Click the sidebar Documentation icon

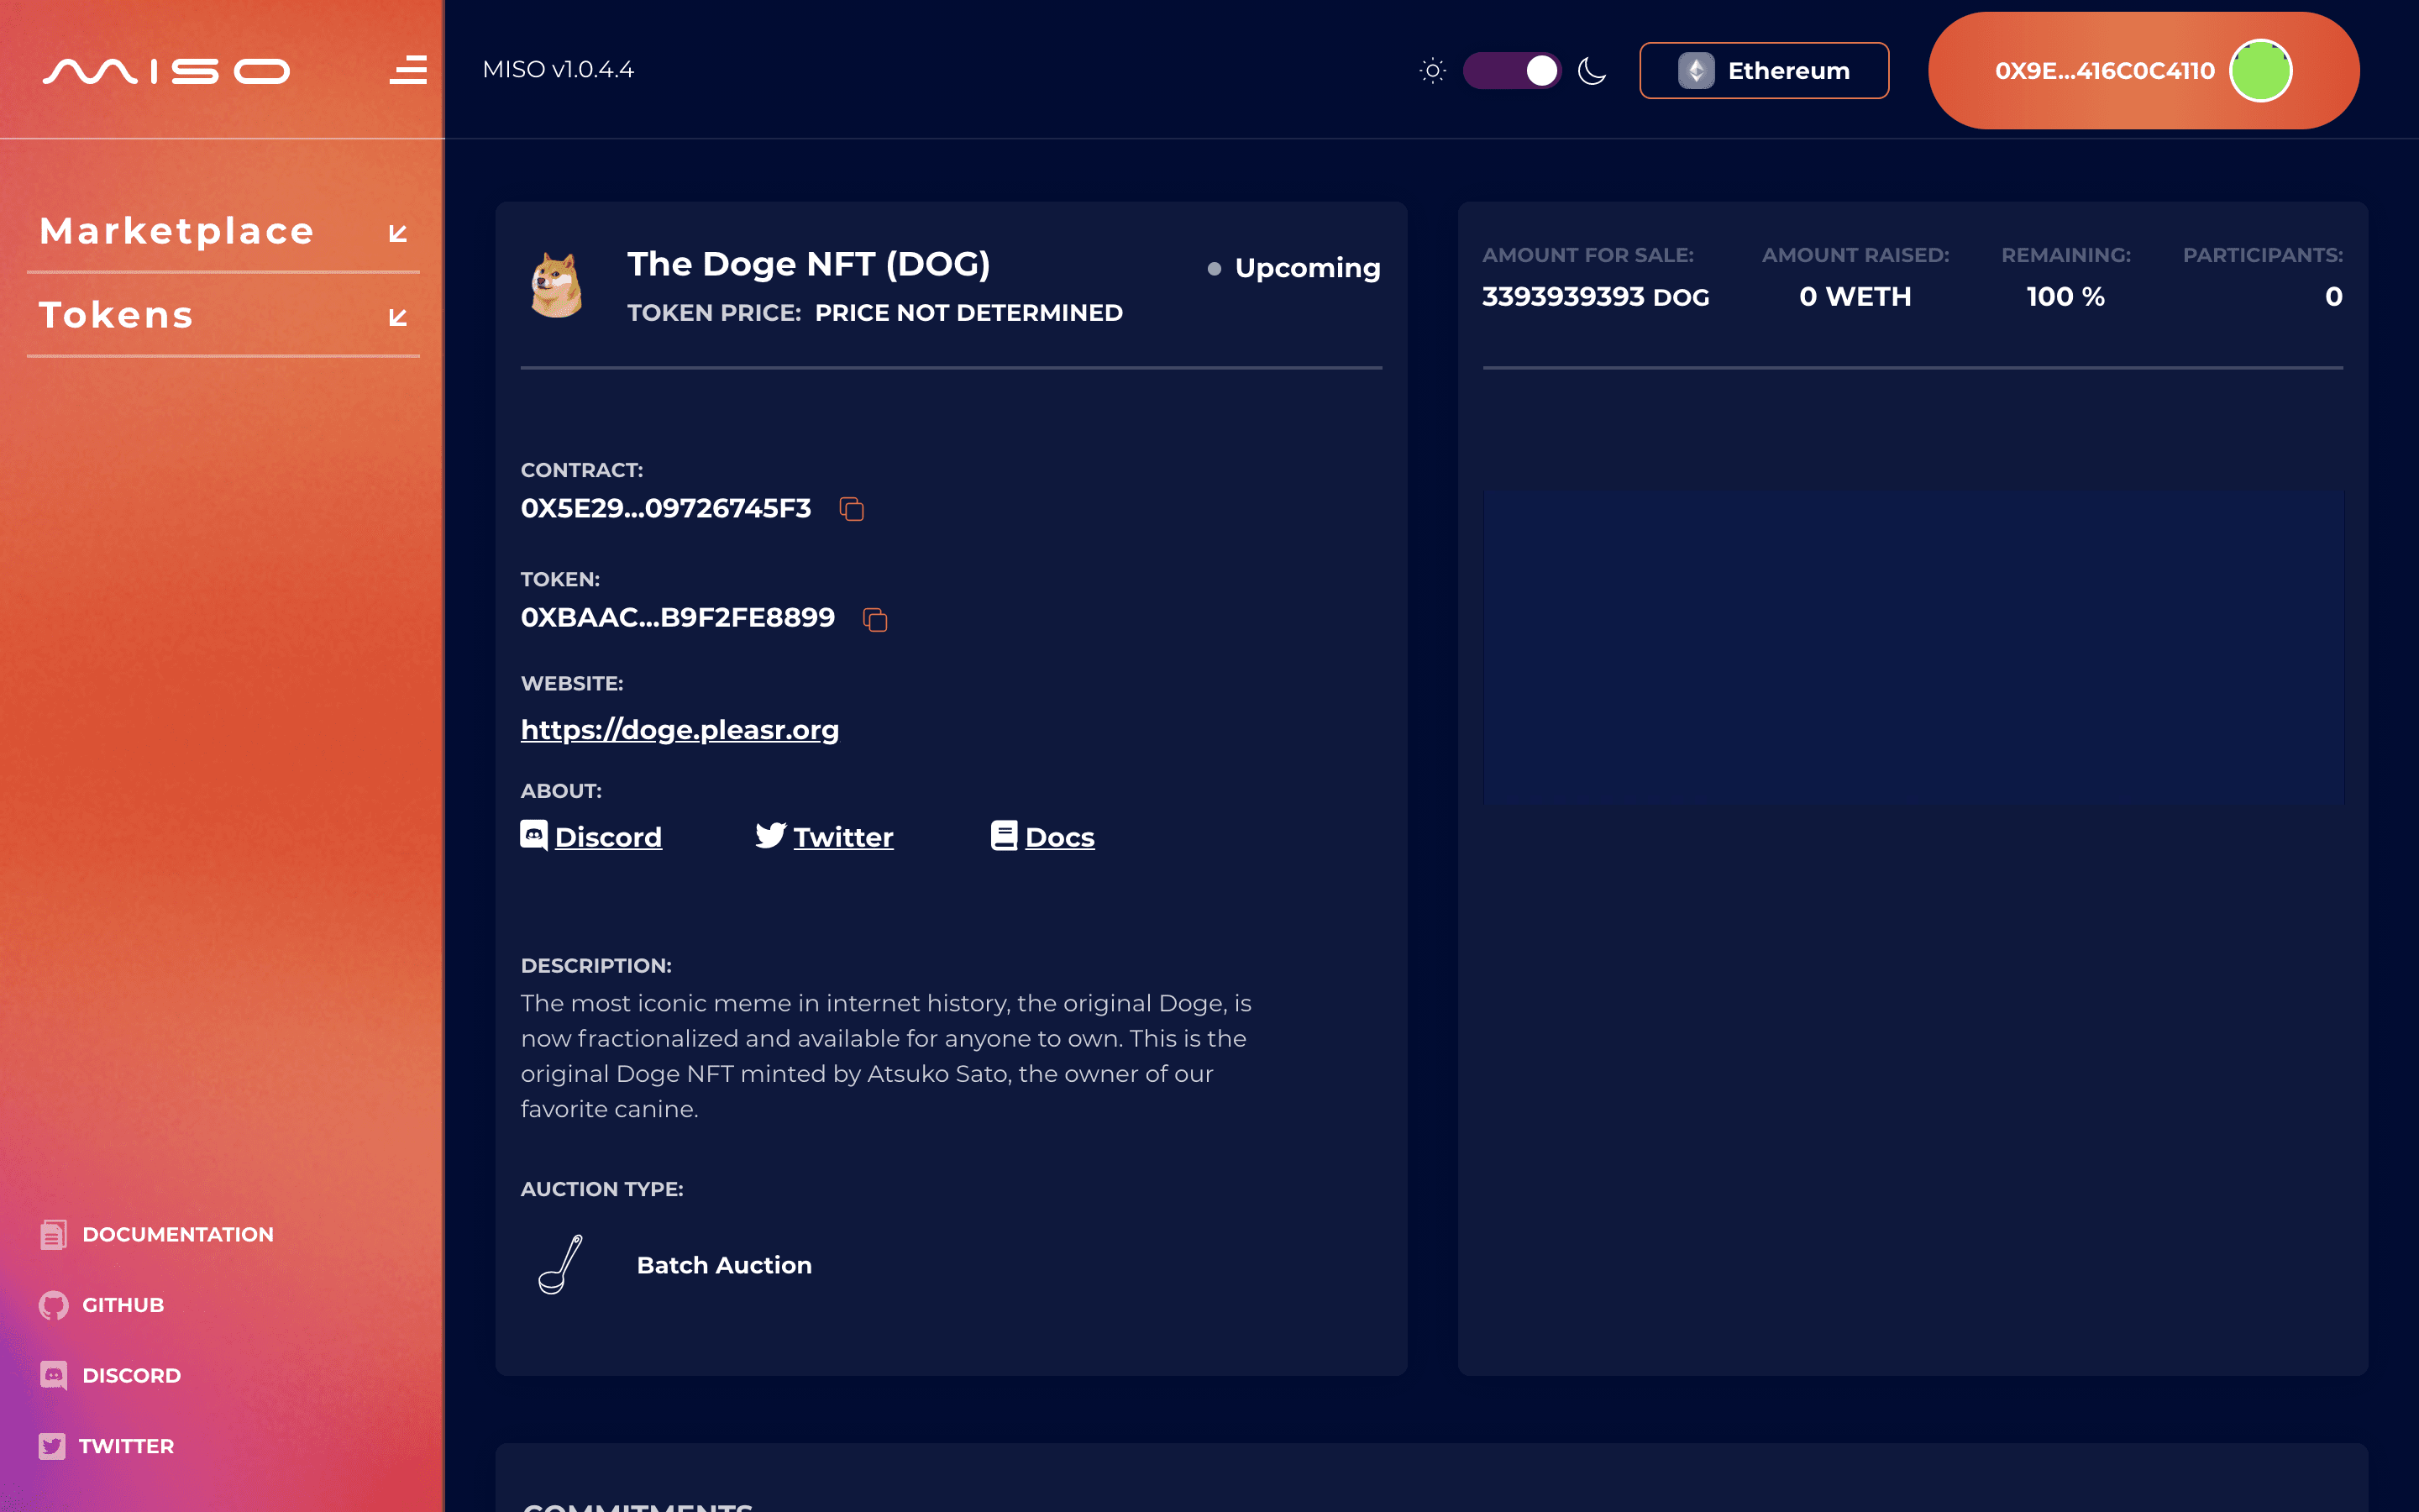(53, 1235)
